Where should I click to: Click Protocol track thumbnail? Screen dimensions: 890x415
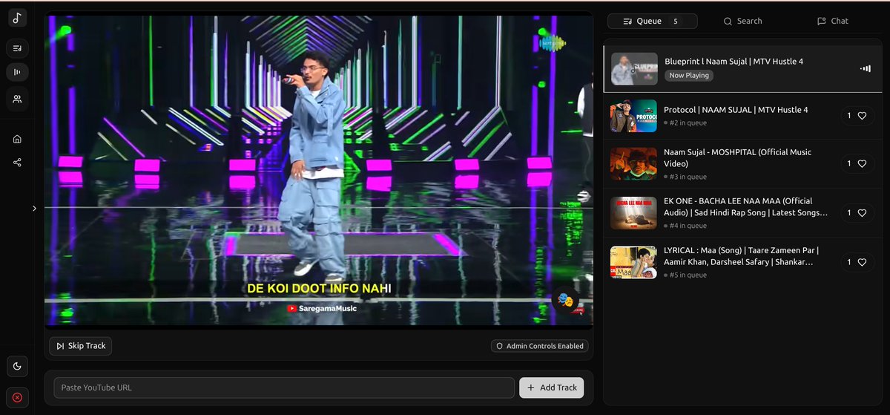[x=633, y=116]
